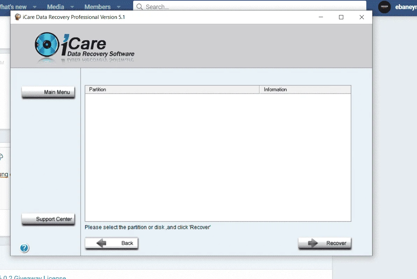The height and width of the screenshot is (279, 417).
Task: Open the Giveaway License link
Action: point(33,277)
